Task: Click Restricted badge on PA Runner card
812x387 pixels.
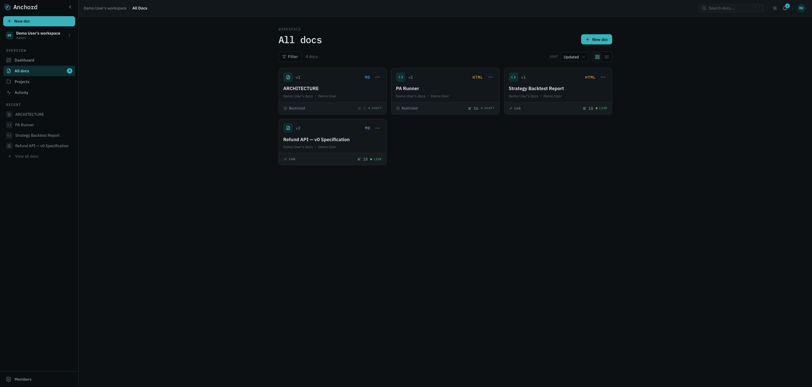Action: [407, 108]
